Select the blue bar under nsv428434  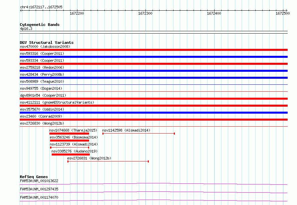click(x=154, y=78)
